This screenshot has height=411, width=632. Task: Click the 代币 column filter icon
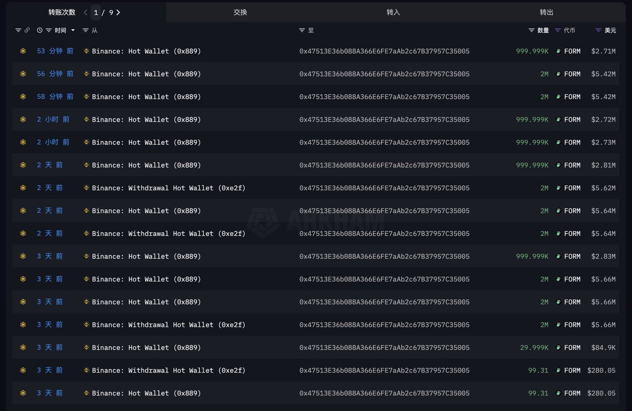coord(558,31)
